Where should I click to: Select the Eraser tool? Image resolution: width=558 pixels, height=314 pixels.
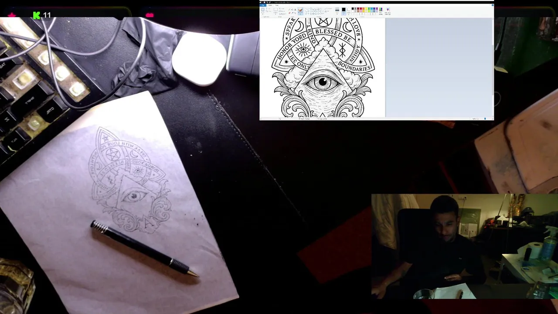(289, 13)
